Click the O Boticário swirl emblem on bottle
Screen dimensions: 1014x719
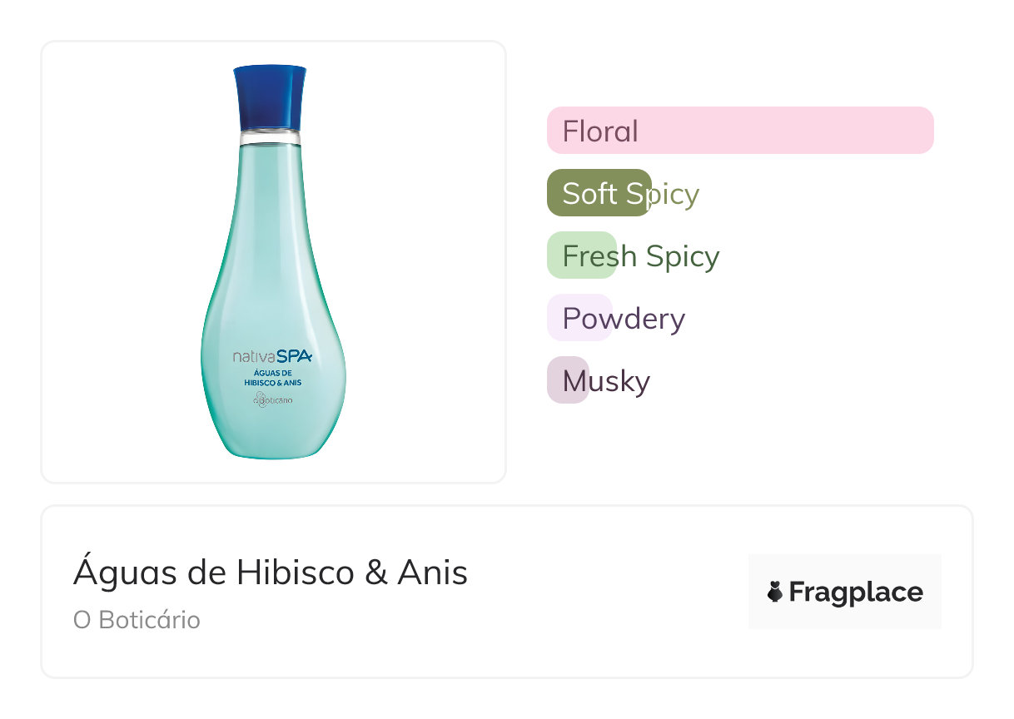pos(260,399)
